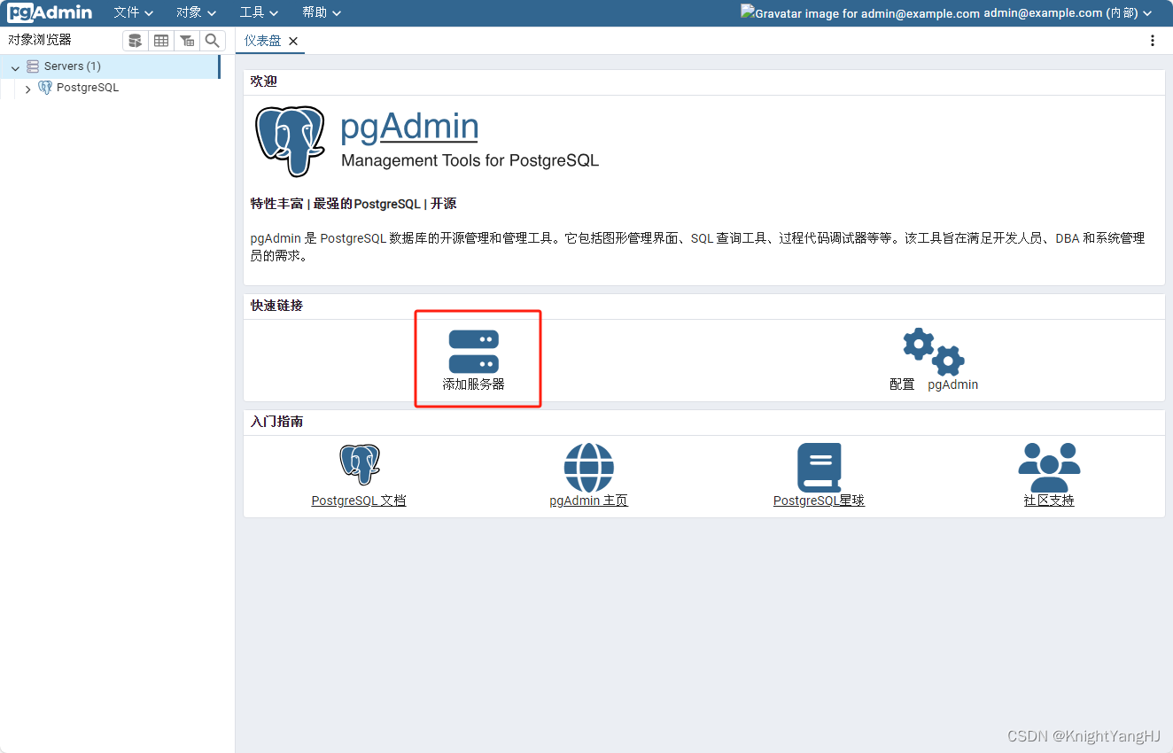Open the 工具 menu
1173x753 pixels.
259,12
